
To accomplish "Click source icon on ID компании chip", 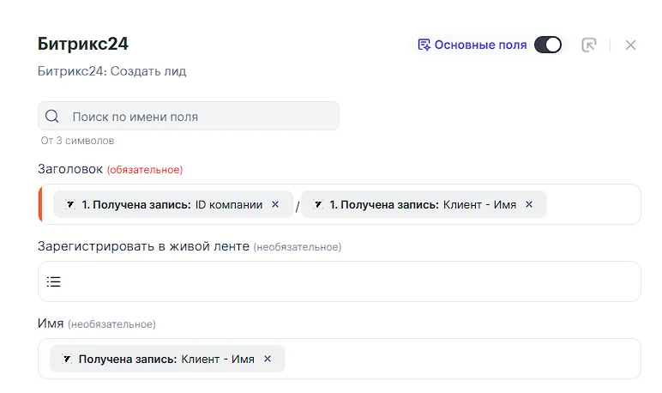I will 70,204.
